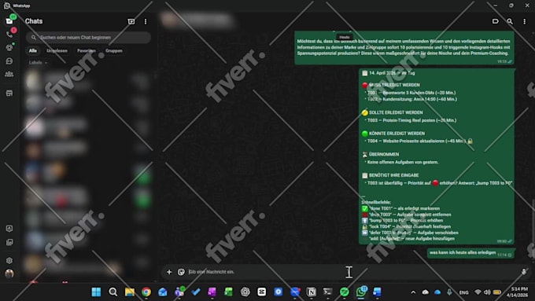Image resolution: width=535 pixels, height=301 pixels.
Task: Open the locked chats icon above media
Action: [x=9, y=229]
